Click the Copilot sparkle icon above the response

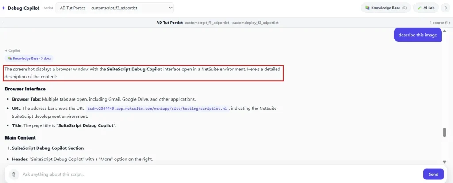tap(6, 51)
